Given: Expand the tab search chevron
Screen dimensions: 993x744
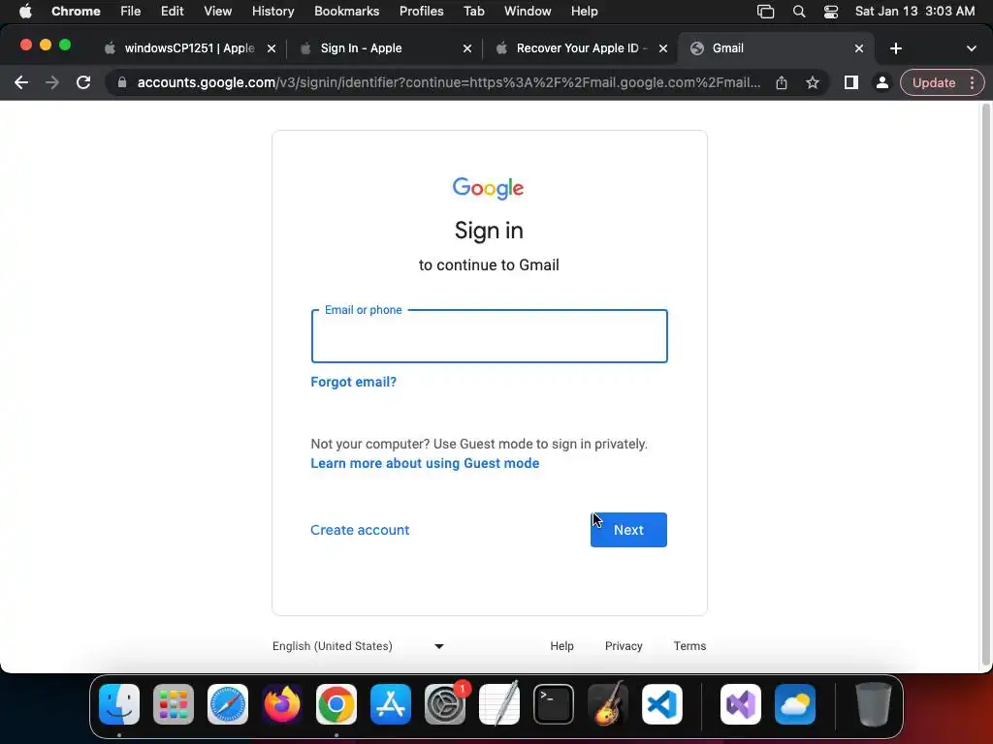Looking at the screenshot, I should [x=971, y=48].
